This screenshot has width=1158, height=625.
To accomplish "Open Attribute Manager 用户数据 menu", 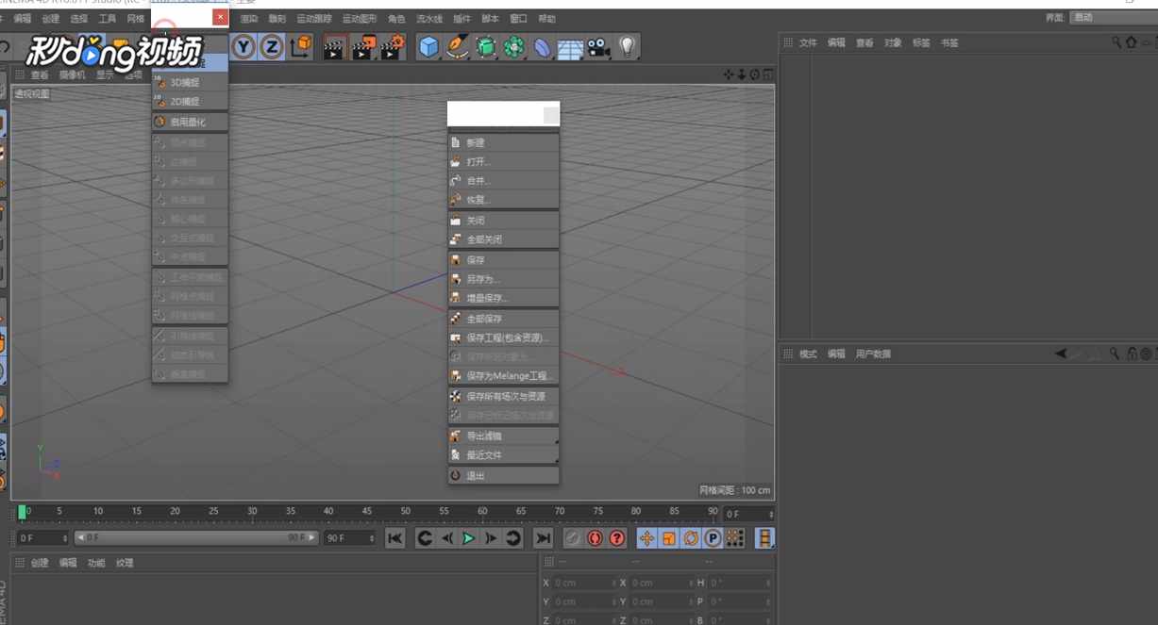I will tap(873, 354).
